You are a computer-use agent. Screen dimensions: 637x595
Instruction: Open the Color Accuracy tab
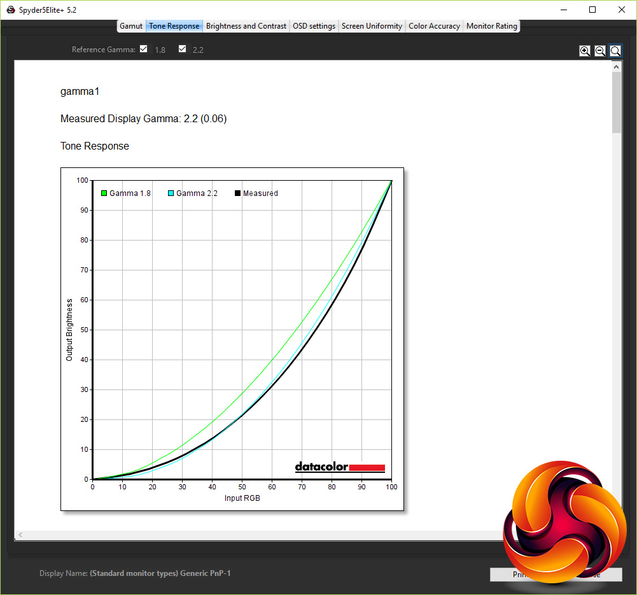(434, 26)
